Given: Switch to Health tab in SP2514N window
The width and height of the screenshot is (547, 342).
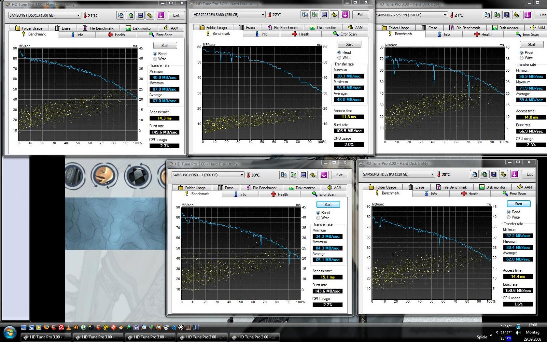Looking at the screenshot, I should 483,34.
